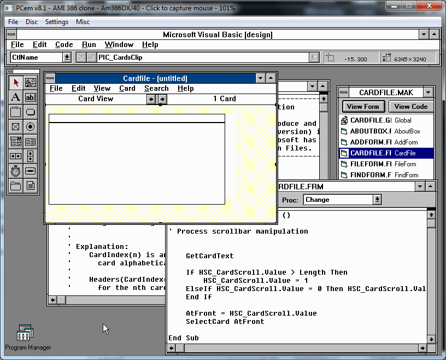Image resolution: width=446 pixels, height=360 pixels.
Task: Click the View Form button
Action: (363, 107)
